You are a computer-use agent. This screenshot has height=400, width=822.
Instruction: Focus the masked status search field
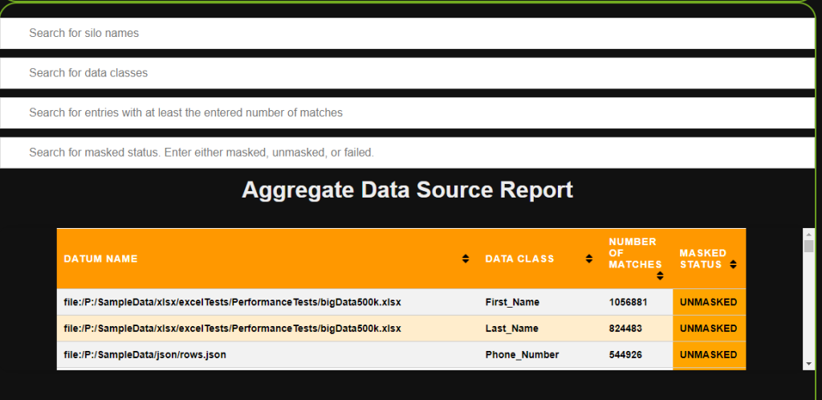(407, 152)
